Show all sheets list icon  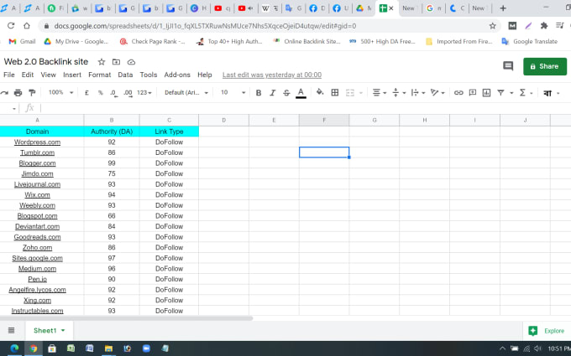(x=11, y=330)
